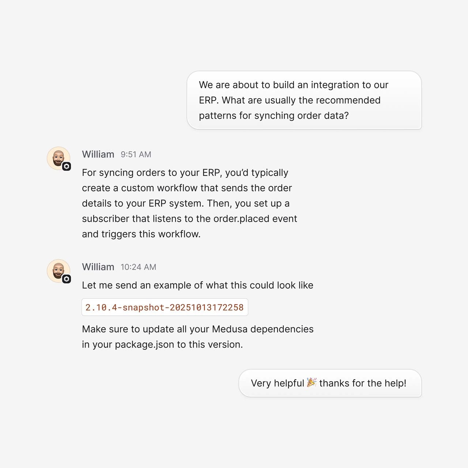Click the 'Make sure to update all your Medusa' line
This screenshot has width=468, height=468.
[x=198, y=329]
